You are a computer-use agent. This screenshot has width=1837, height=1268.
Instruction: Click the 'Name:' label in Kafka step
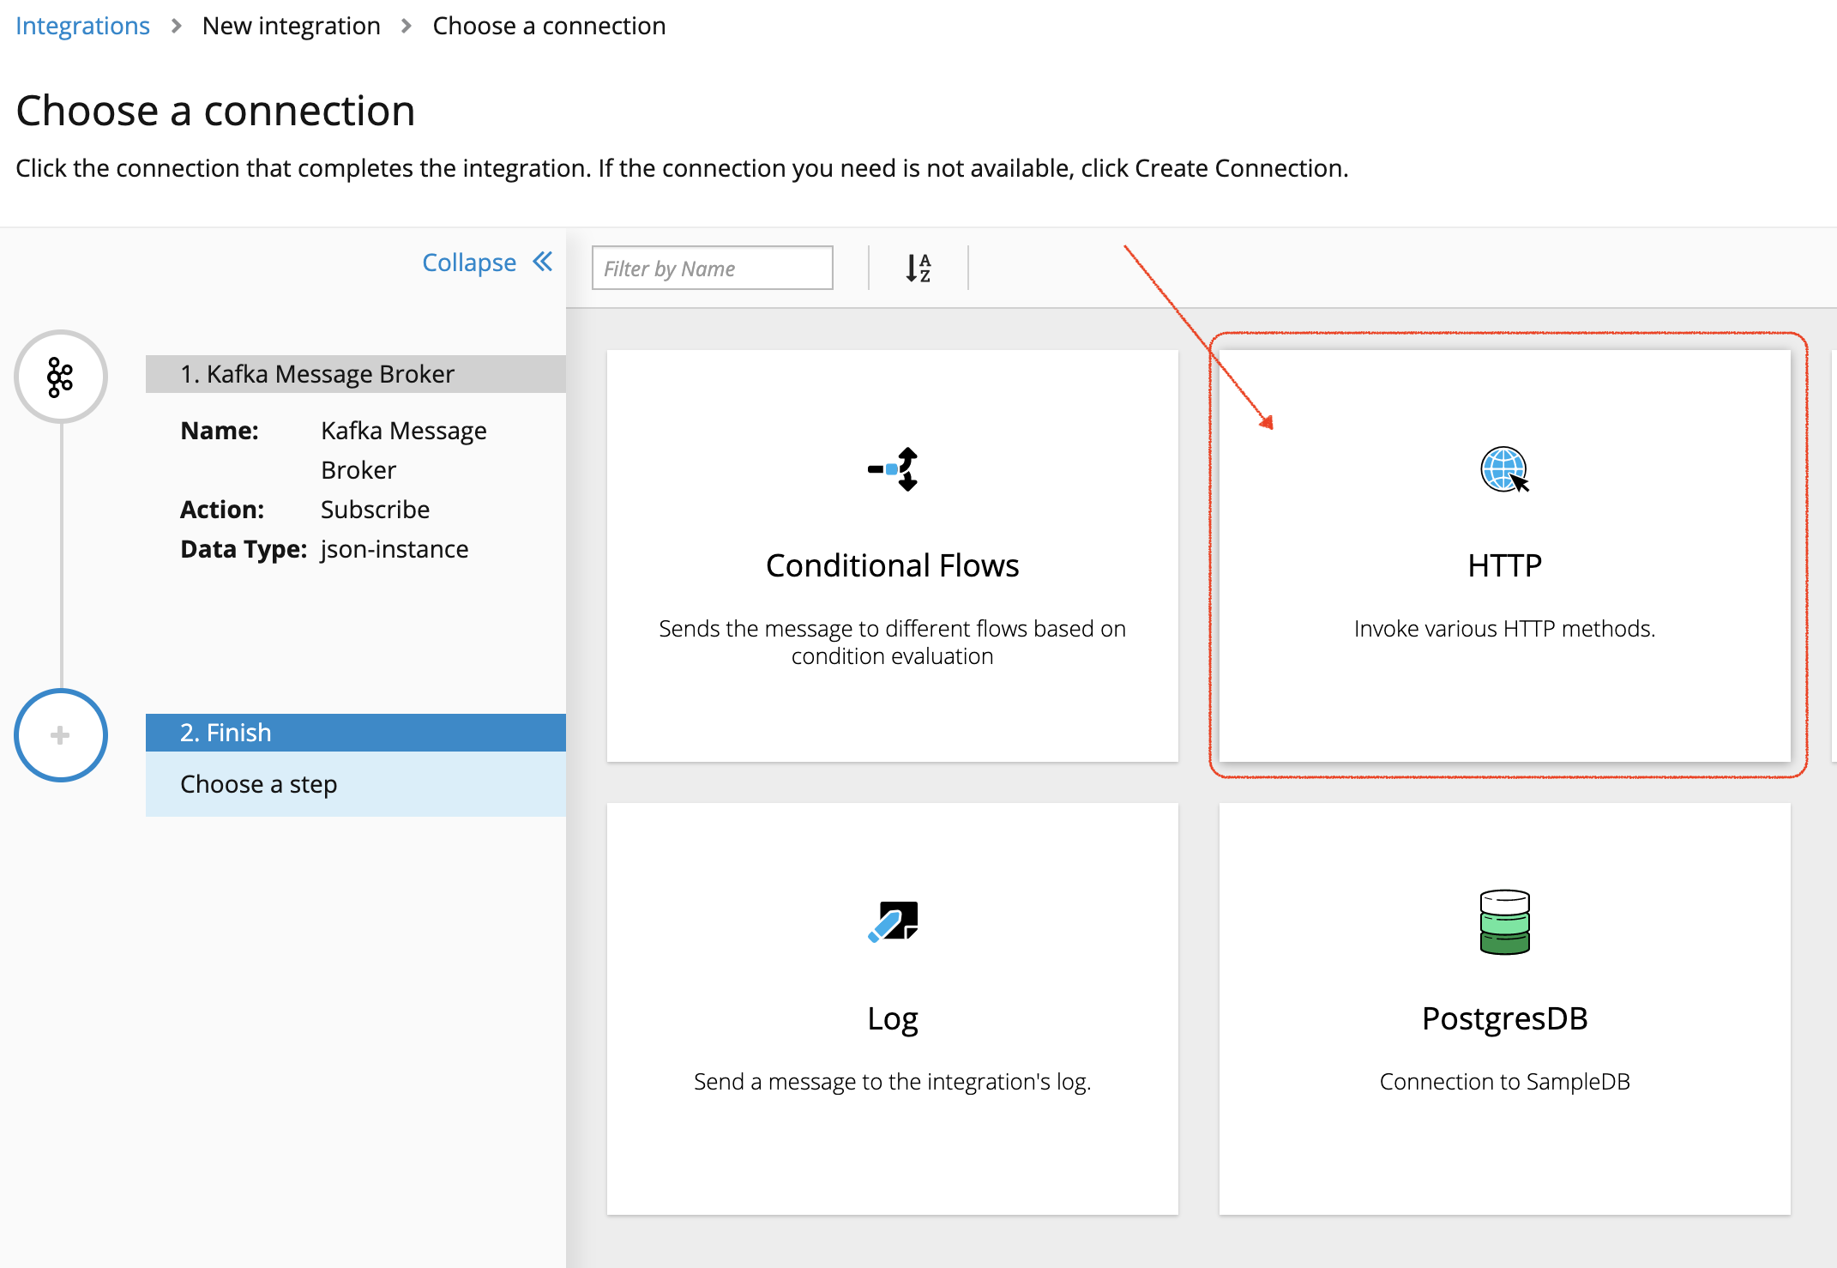click(220, 431)
